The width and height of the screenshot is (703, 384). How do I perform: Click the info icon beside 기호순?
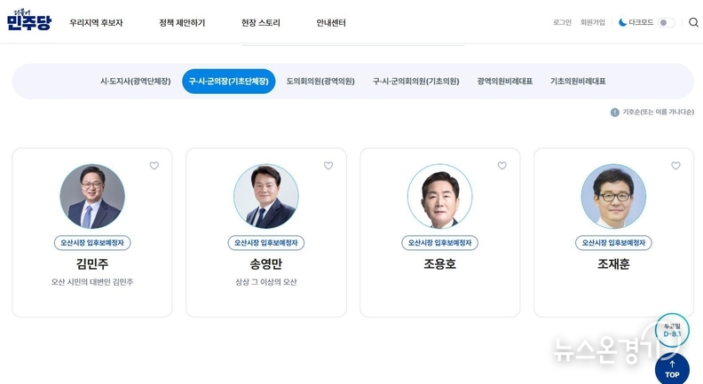tap(614, 112)
